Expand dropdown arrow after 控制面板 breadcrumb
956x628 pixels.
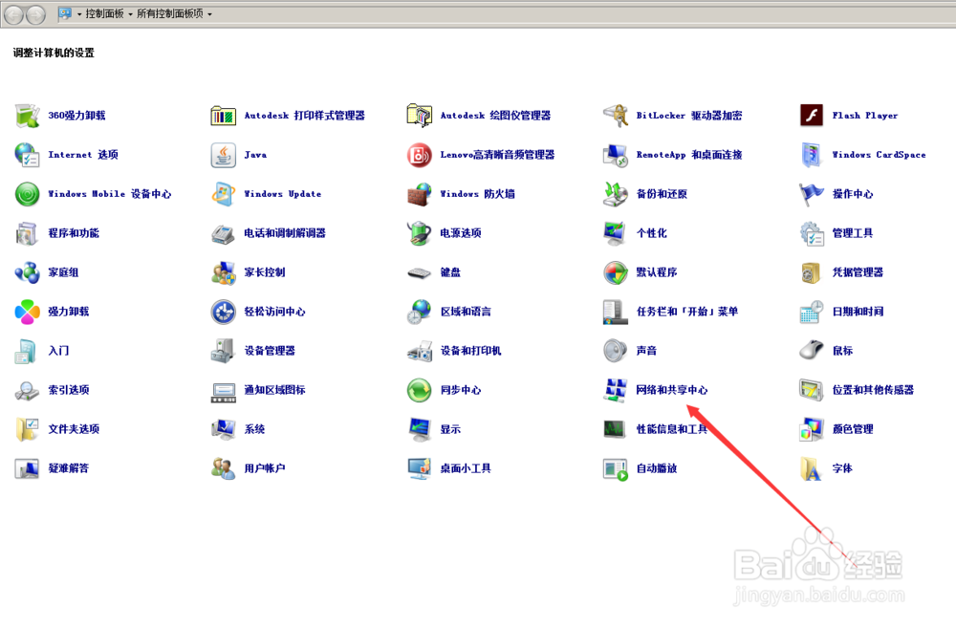click(x=130, y=14)
